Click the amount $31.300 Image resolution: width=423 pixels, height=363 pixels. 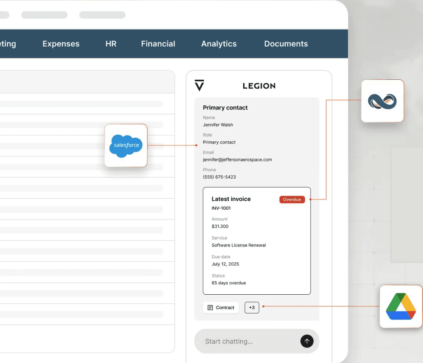coord(220,226)
